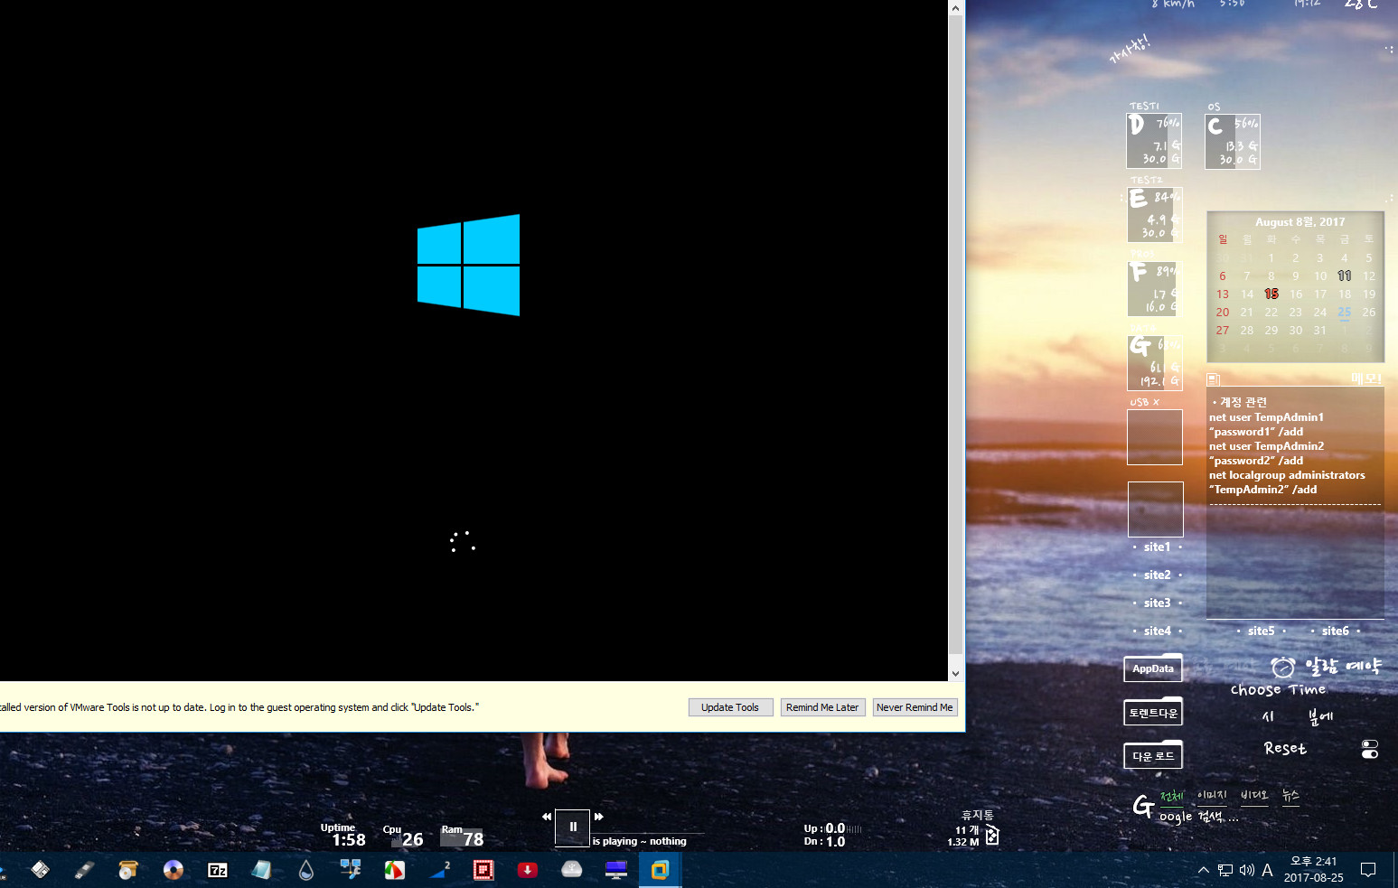Click the Cpu 26 usage meter

coord(403,836)
